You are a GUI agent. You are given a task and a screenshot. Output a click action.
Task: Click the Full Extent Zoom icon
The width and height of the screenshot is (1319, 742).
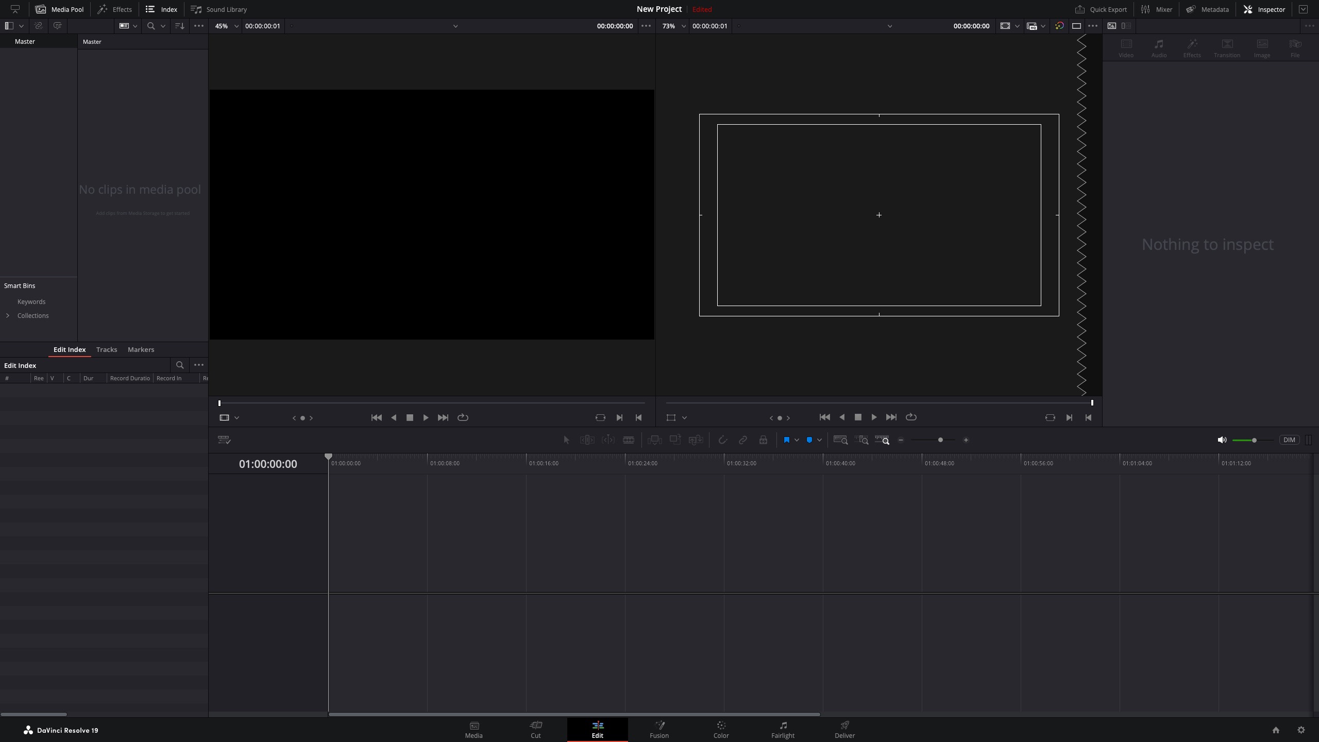840,440
